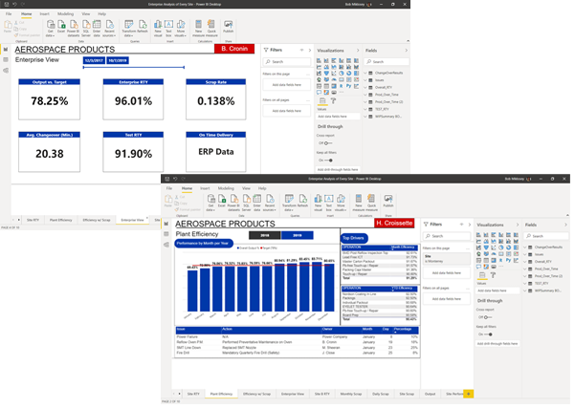Click date range slider track in Enterprise View
The height and width of the screenshot is (409, 575).
click(x=134, y=68)
